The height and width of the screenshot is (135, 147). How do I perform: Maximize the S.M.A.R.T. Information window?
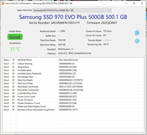(x=134, y=3)
